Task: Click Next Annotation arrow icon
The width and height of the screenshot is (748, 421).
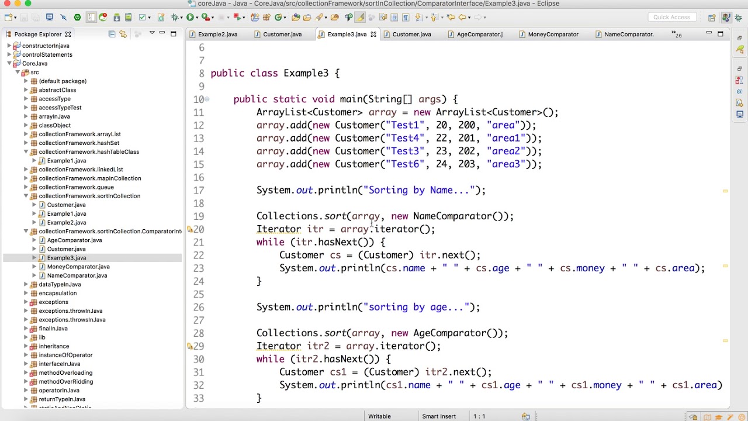Action: [418, 18]
